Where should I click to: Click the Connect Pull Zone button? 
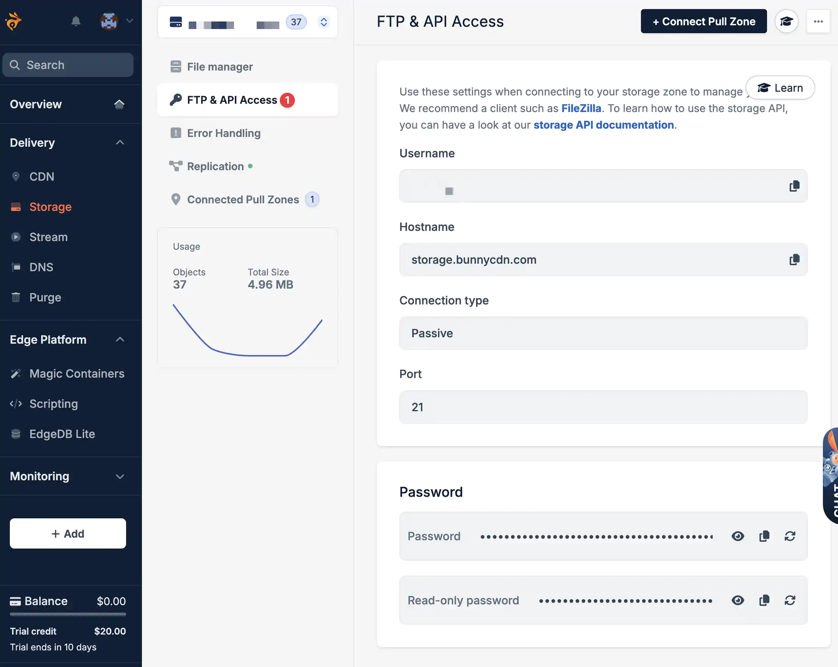pyautogui.click(x=704, y=22)
